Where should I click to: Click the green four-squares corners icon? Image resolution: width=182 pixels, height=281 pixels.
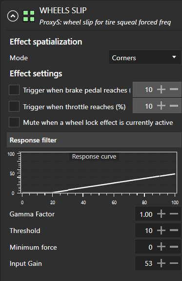[29, 16]
